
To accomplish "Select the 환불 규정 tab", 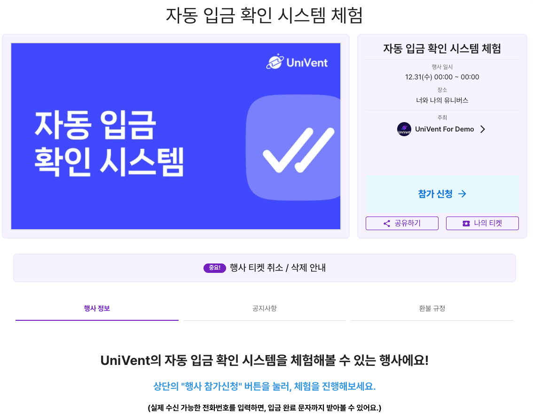I will tap(432, 309).
